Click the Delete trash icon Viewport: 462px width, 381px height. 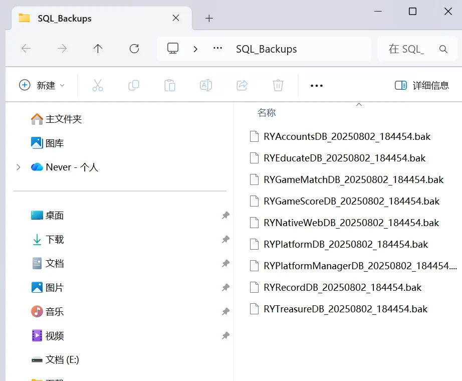click(278, 85)
